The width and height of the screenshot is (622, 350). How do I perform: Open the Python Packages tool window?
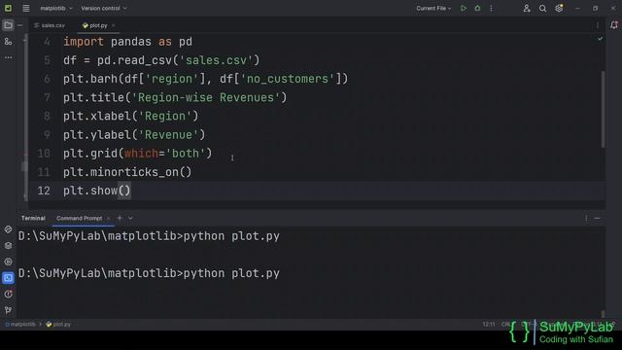8,229
